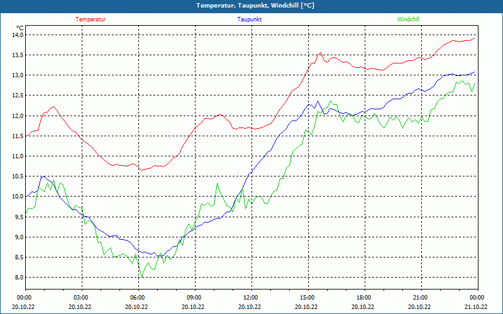Click the 9,0 y-axis value
Viewport: 503px width, 314px height.
[19, 237]
